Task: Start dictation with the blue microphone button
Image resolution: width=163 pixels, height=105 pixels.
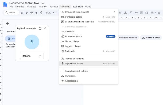Action: [x=32, y=42]
